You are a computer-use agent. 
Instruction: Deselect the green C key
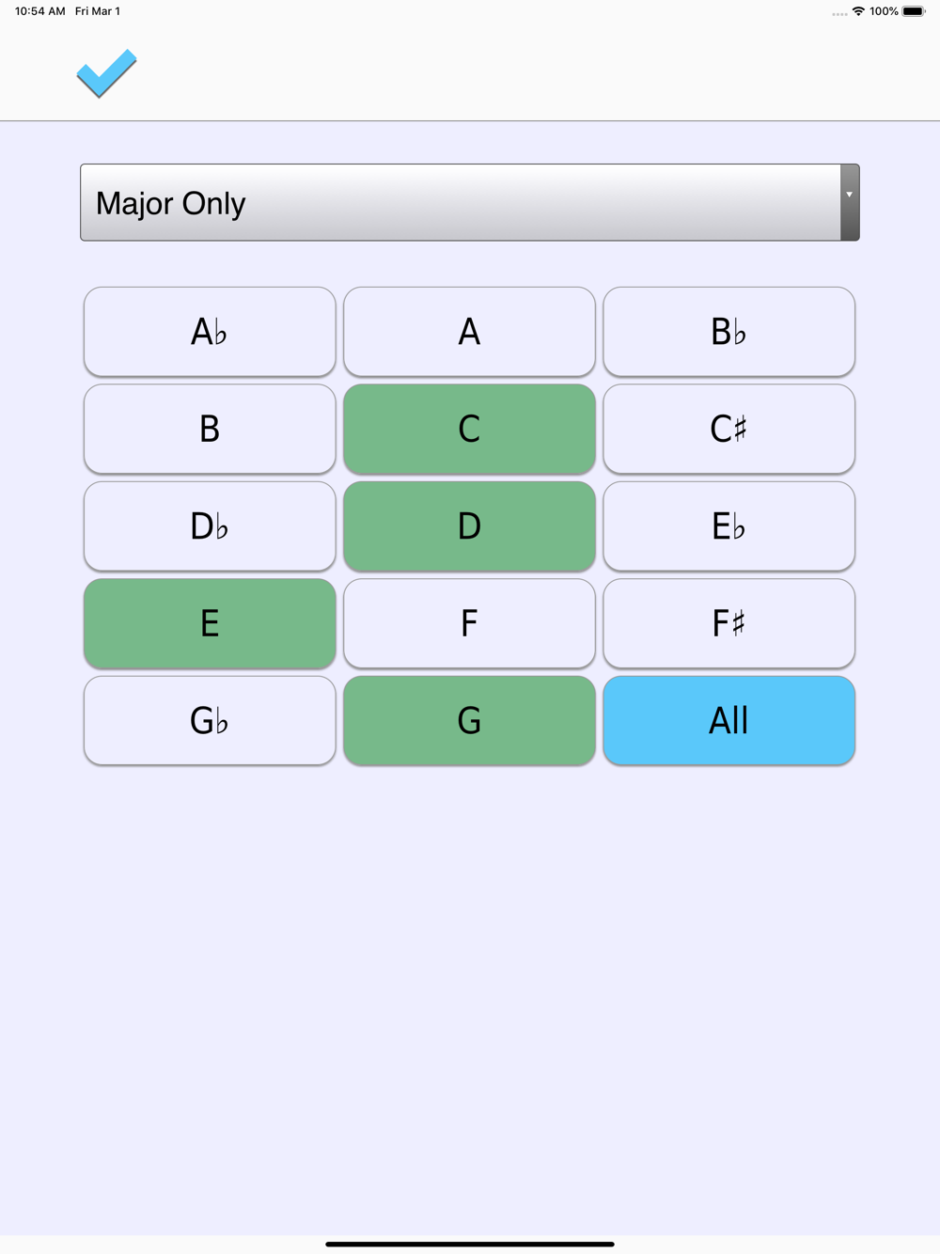(x=469, y=429)
